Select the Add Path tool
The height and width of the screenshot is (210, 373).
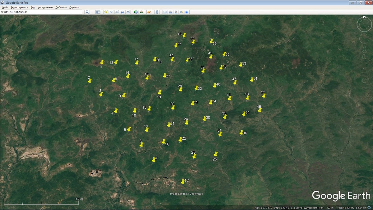click(117, 12)
